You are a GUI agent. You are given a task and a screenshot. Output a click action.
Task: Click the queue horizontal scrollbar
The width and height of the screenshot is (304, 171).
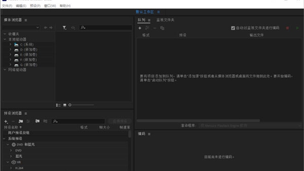198,121
